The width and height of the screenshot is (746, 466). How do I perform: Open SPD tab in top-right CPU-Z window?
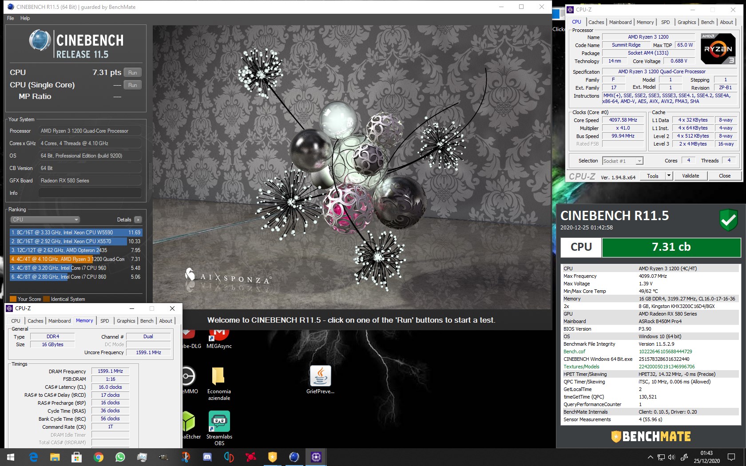(665, 22)
